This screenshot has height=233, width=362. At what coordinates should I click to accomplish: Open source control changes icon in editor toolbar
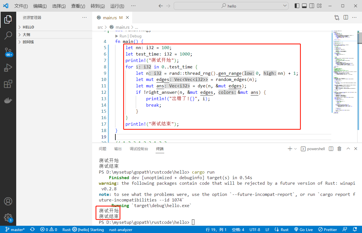(337, 17)
